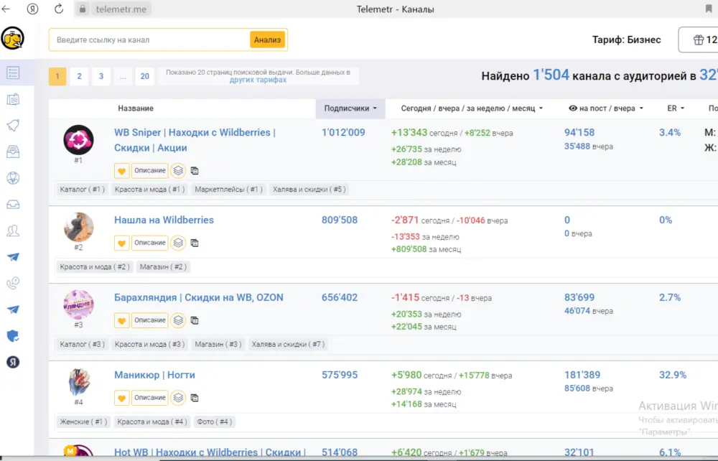This screenshot has width=718, height=461.
Task: Click WB Sniper channel avatar
Action: coord(78,140)
